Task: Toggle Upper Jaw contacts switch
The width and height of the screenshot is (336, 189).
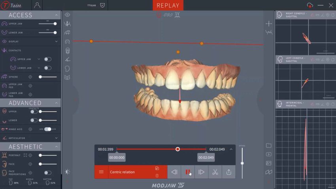Action: (x=47, y=59)
